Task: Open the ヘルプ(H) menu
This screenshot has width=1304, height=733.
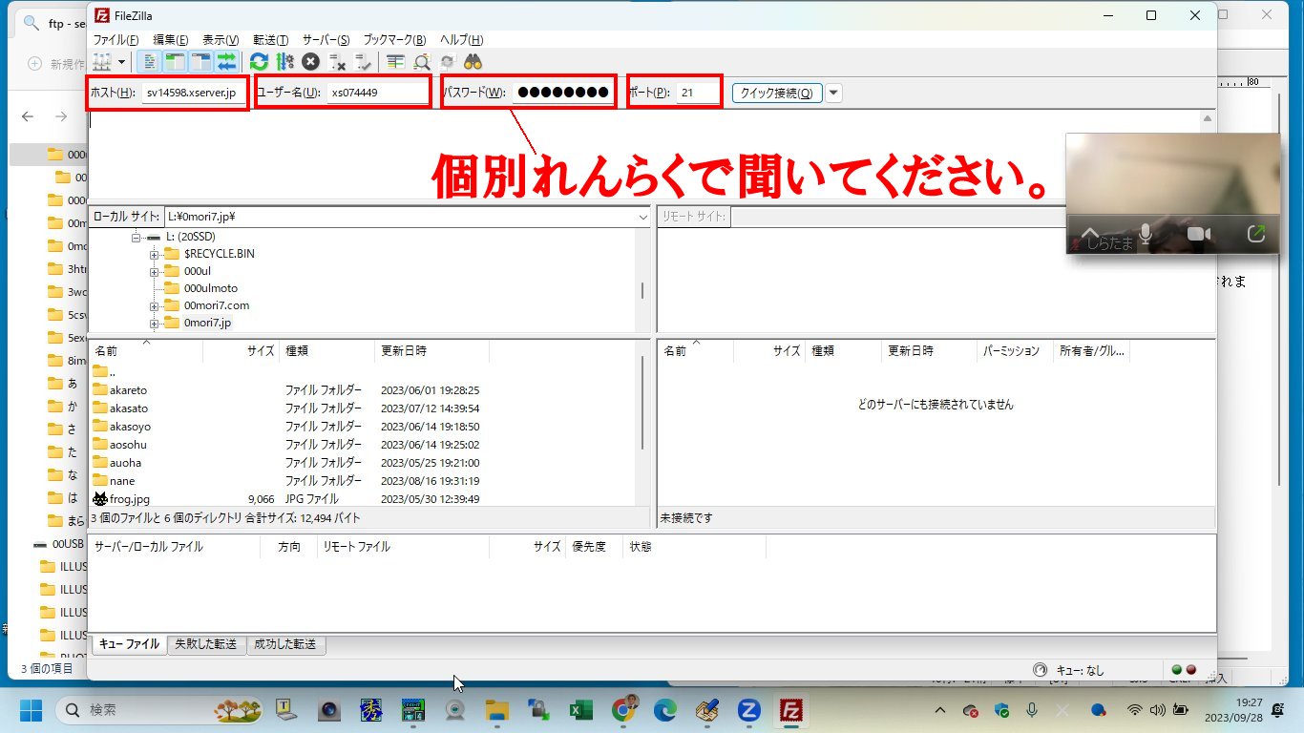Action: [x=461, y=40]
